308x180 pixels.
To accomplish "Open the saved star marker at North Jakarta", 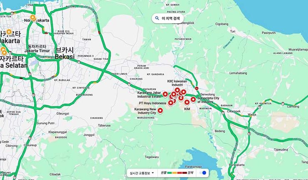I will pos(33,18).
